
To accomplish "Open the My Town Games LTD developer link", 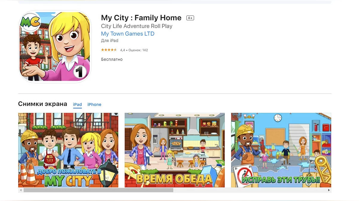I will (x=128, y=34).
